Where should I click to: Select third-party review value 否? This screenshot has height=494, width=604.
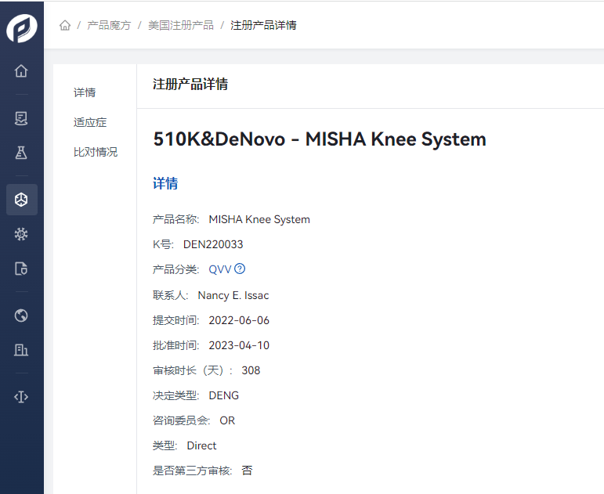point(247,471)
